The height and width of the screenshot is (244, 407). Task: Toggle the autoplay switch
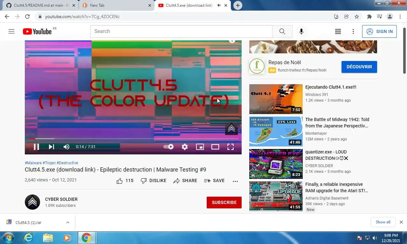click(x=168, y=147)
